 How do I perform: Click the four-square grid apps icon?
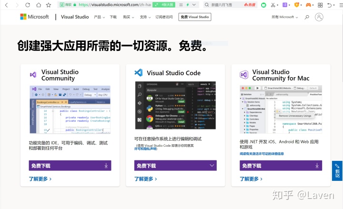tap(320, 5)
